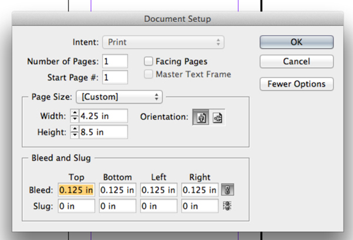
Task: Open the Intent dropdown
Action: [x=163, y=42]
